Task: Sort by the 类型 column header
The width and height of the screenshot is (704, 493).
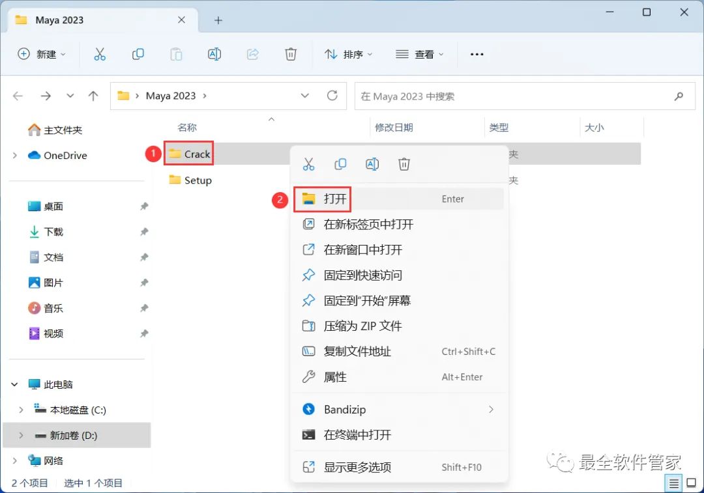Action: pyautogui.click(x=499, y=128)
